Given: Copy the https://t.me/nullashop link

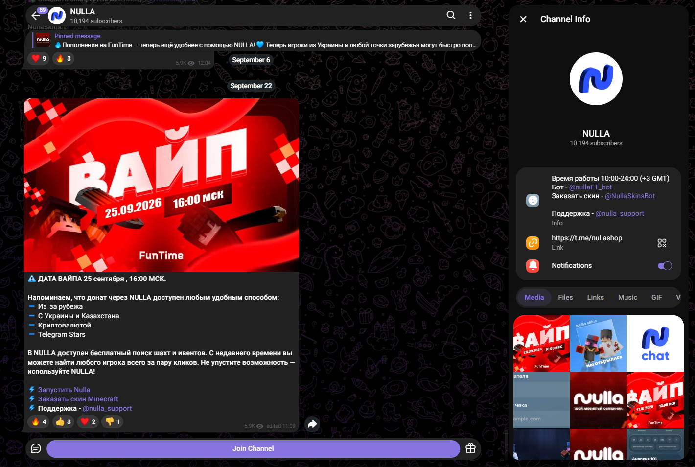Looking at the screenshot, I should pyautogui.click(x=587, y=238).
